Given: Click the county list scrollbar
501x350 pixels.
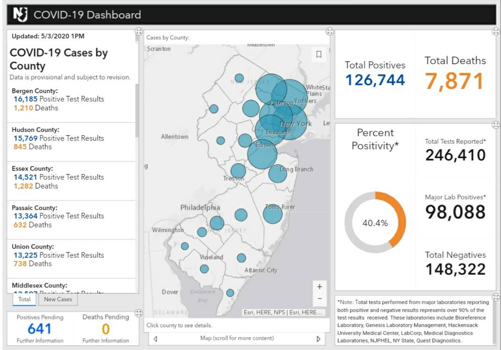Looking at the screenshot, I should (x=137, y=110).
